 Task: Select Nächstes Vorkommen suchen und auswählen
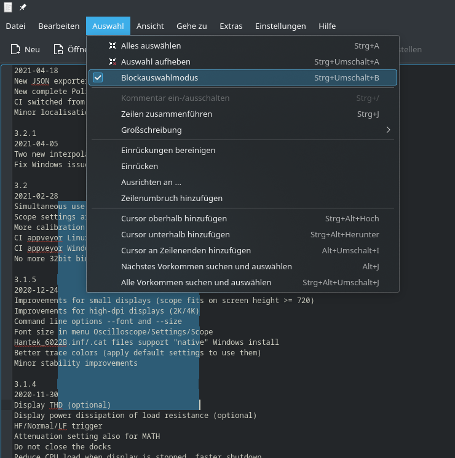tap(243, 266)
